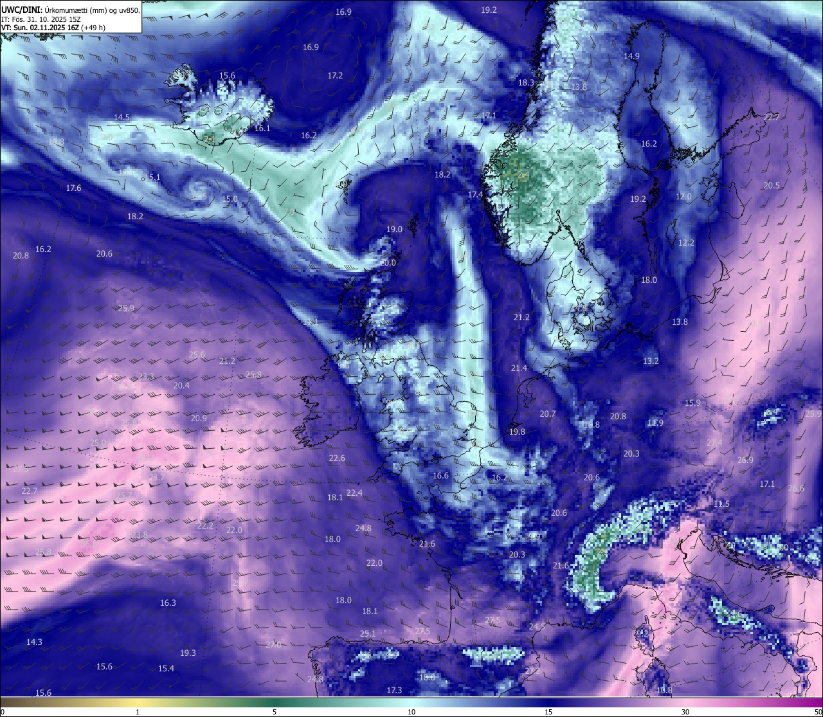823x717 pixels.
Task: Click the 15 label on the color scale
Action: tap(548, 712)
